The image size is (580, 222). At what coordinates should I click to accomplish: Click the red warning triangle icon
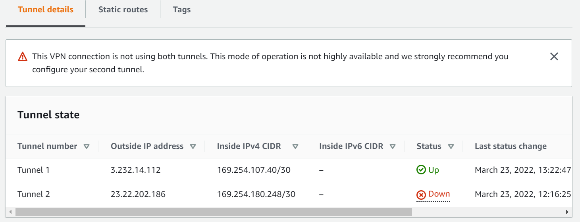(23, 57)
